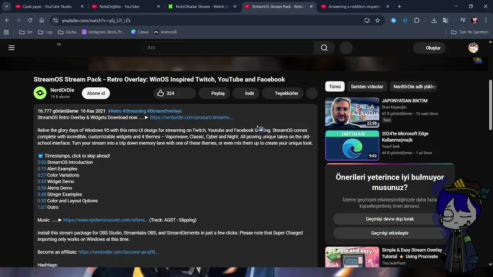493x277 pixels.
Task: Open the apps grid in bookmarks bar
Action: (6, 32)
